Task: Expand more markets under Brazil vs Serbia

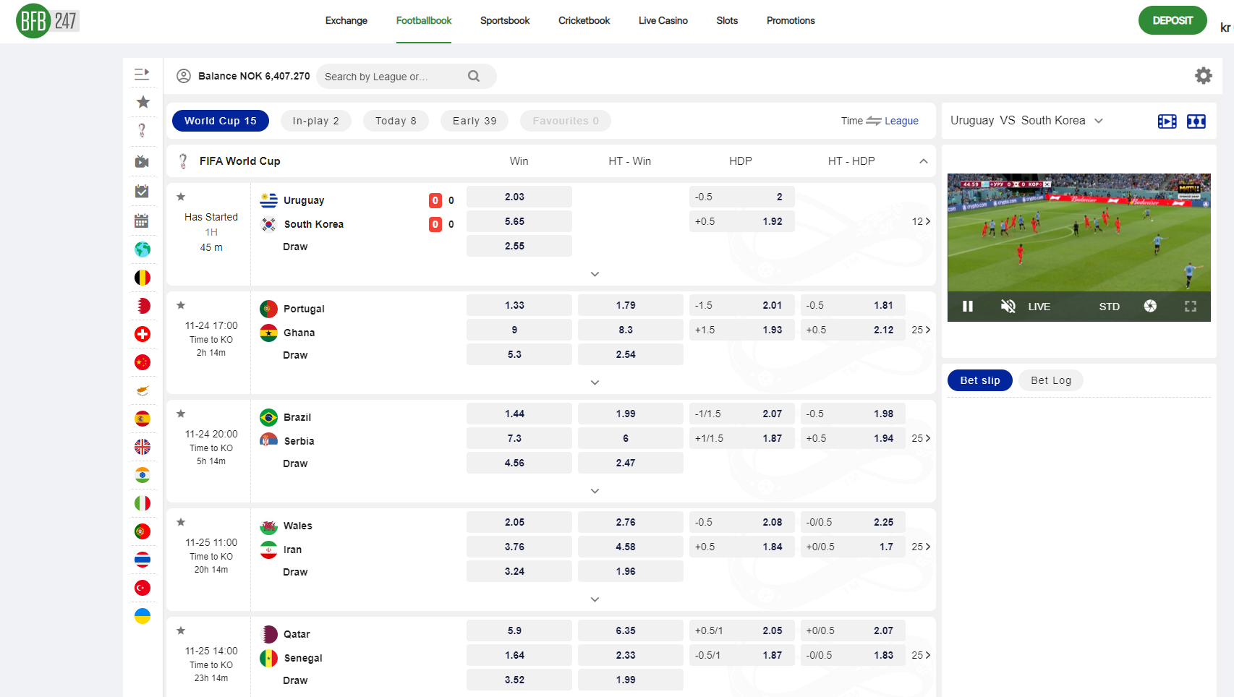Action: (x=595, y=491)
